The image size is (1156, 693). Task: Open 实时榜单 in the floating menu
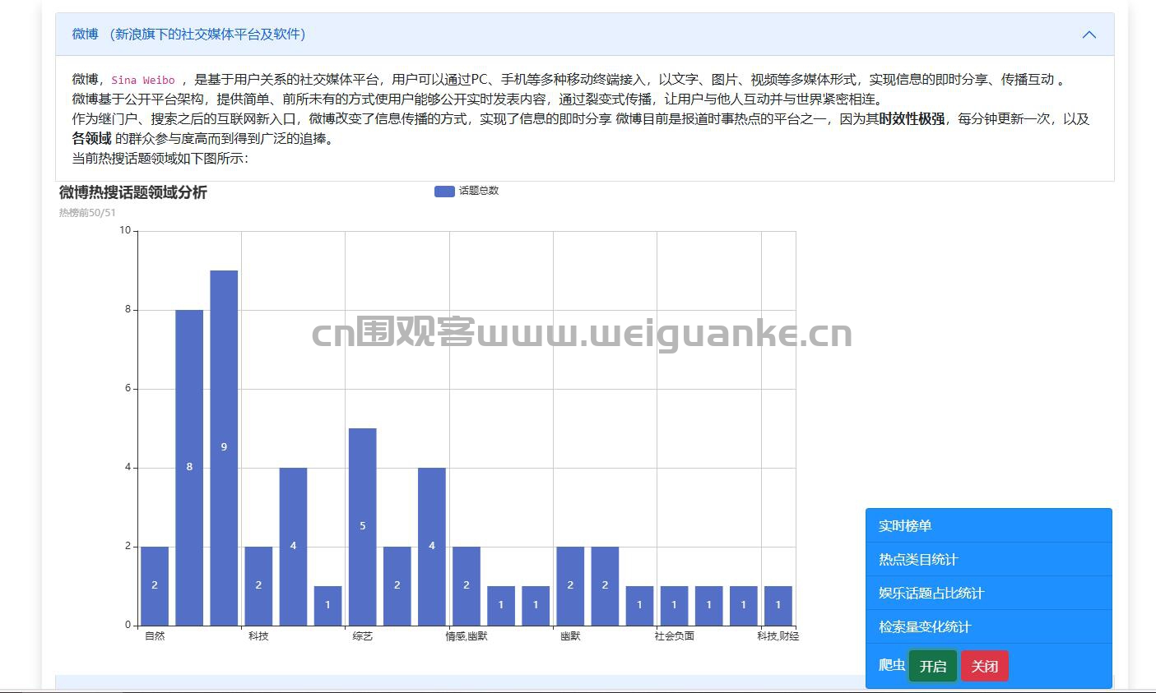pyautogui.click(x=988, y=526)
